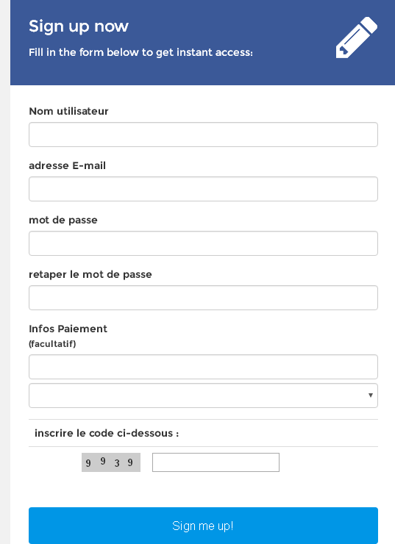395x544 pixels.
Task: Click the mot de passe label
Action: [x=63, y=221]
